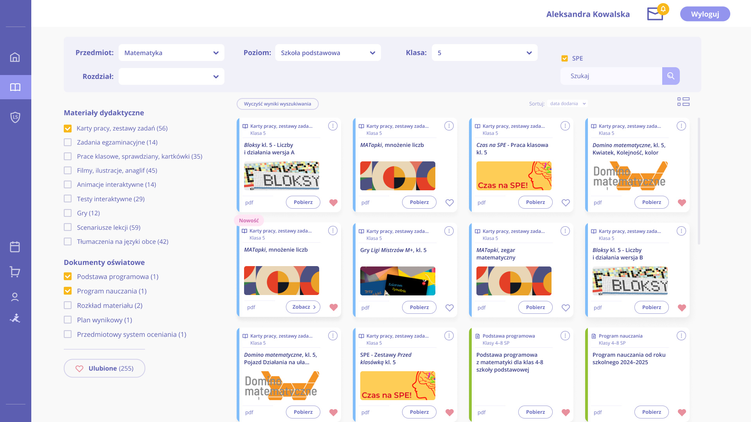Uncheck Podstawa programowa filter
The image size is (751, 422).
[68, 277]
